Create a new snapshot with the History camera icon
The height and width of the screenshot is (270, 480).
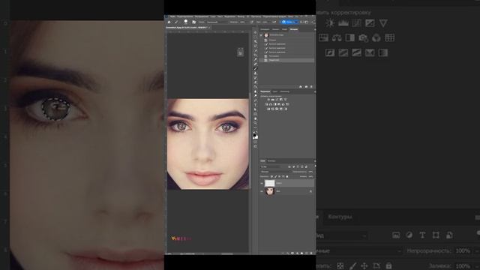click(306, 87)
